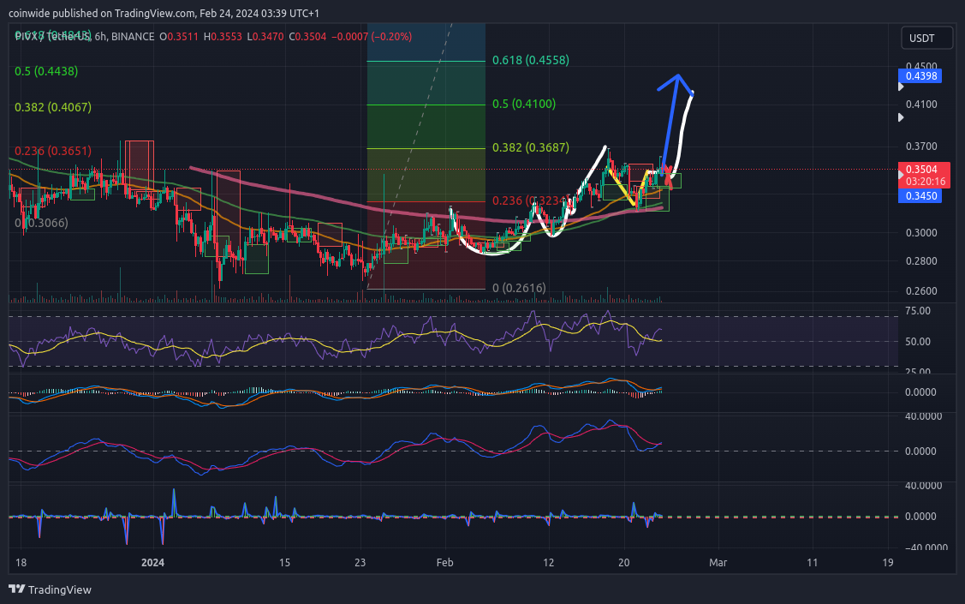
Task: Click the close value C0.3504
Action: coord(307,37)
